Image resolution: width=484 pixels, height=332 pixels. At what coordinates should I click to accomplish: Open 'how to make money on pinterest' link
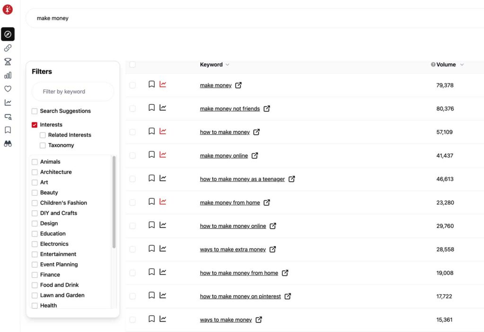tap(241, 296)
